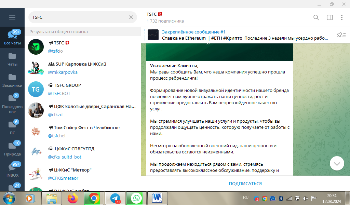Open ЦФКиС СПбГУПТД bot result

(83, 153)
